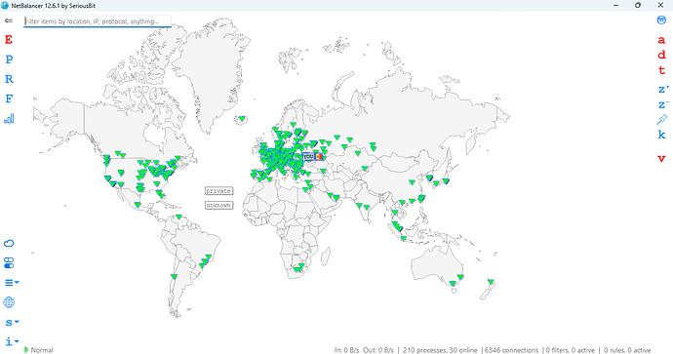Click the red a icon
673x354 pixels.
tap(661, 40)
